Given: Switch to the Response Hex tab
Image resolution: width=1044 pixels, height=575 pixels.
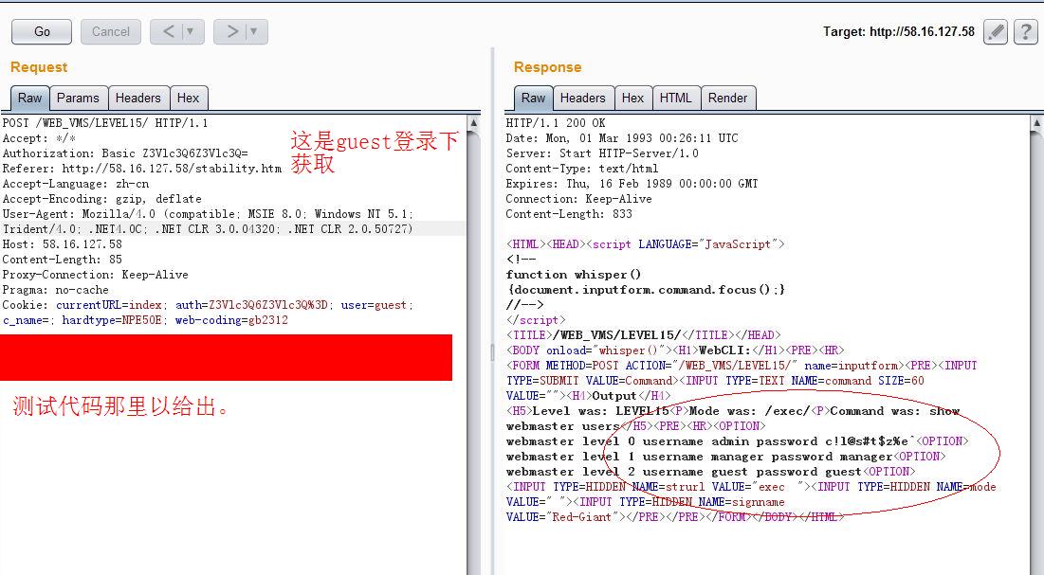Looking at the screenshot, I should pyautogui.click(x=632, y=98).
